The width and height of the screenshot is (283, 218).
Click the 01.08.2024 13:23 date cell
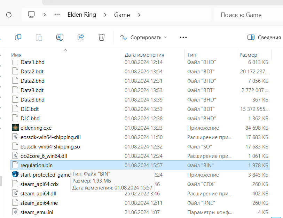pos(143,128)
